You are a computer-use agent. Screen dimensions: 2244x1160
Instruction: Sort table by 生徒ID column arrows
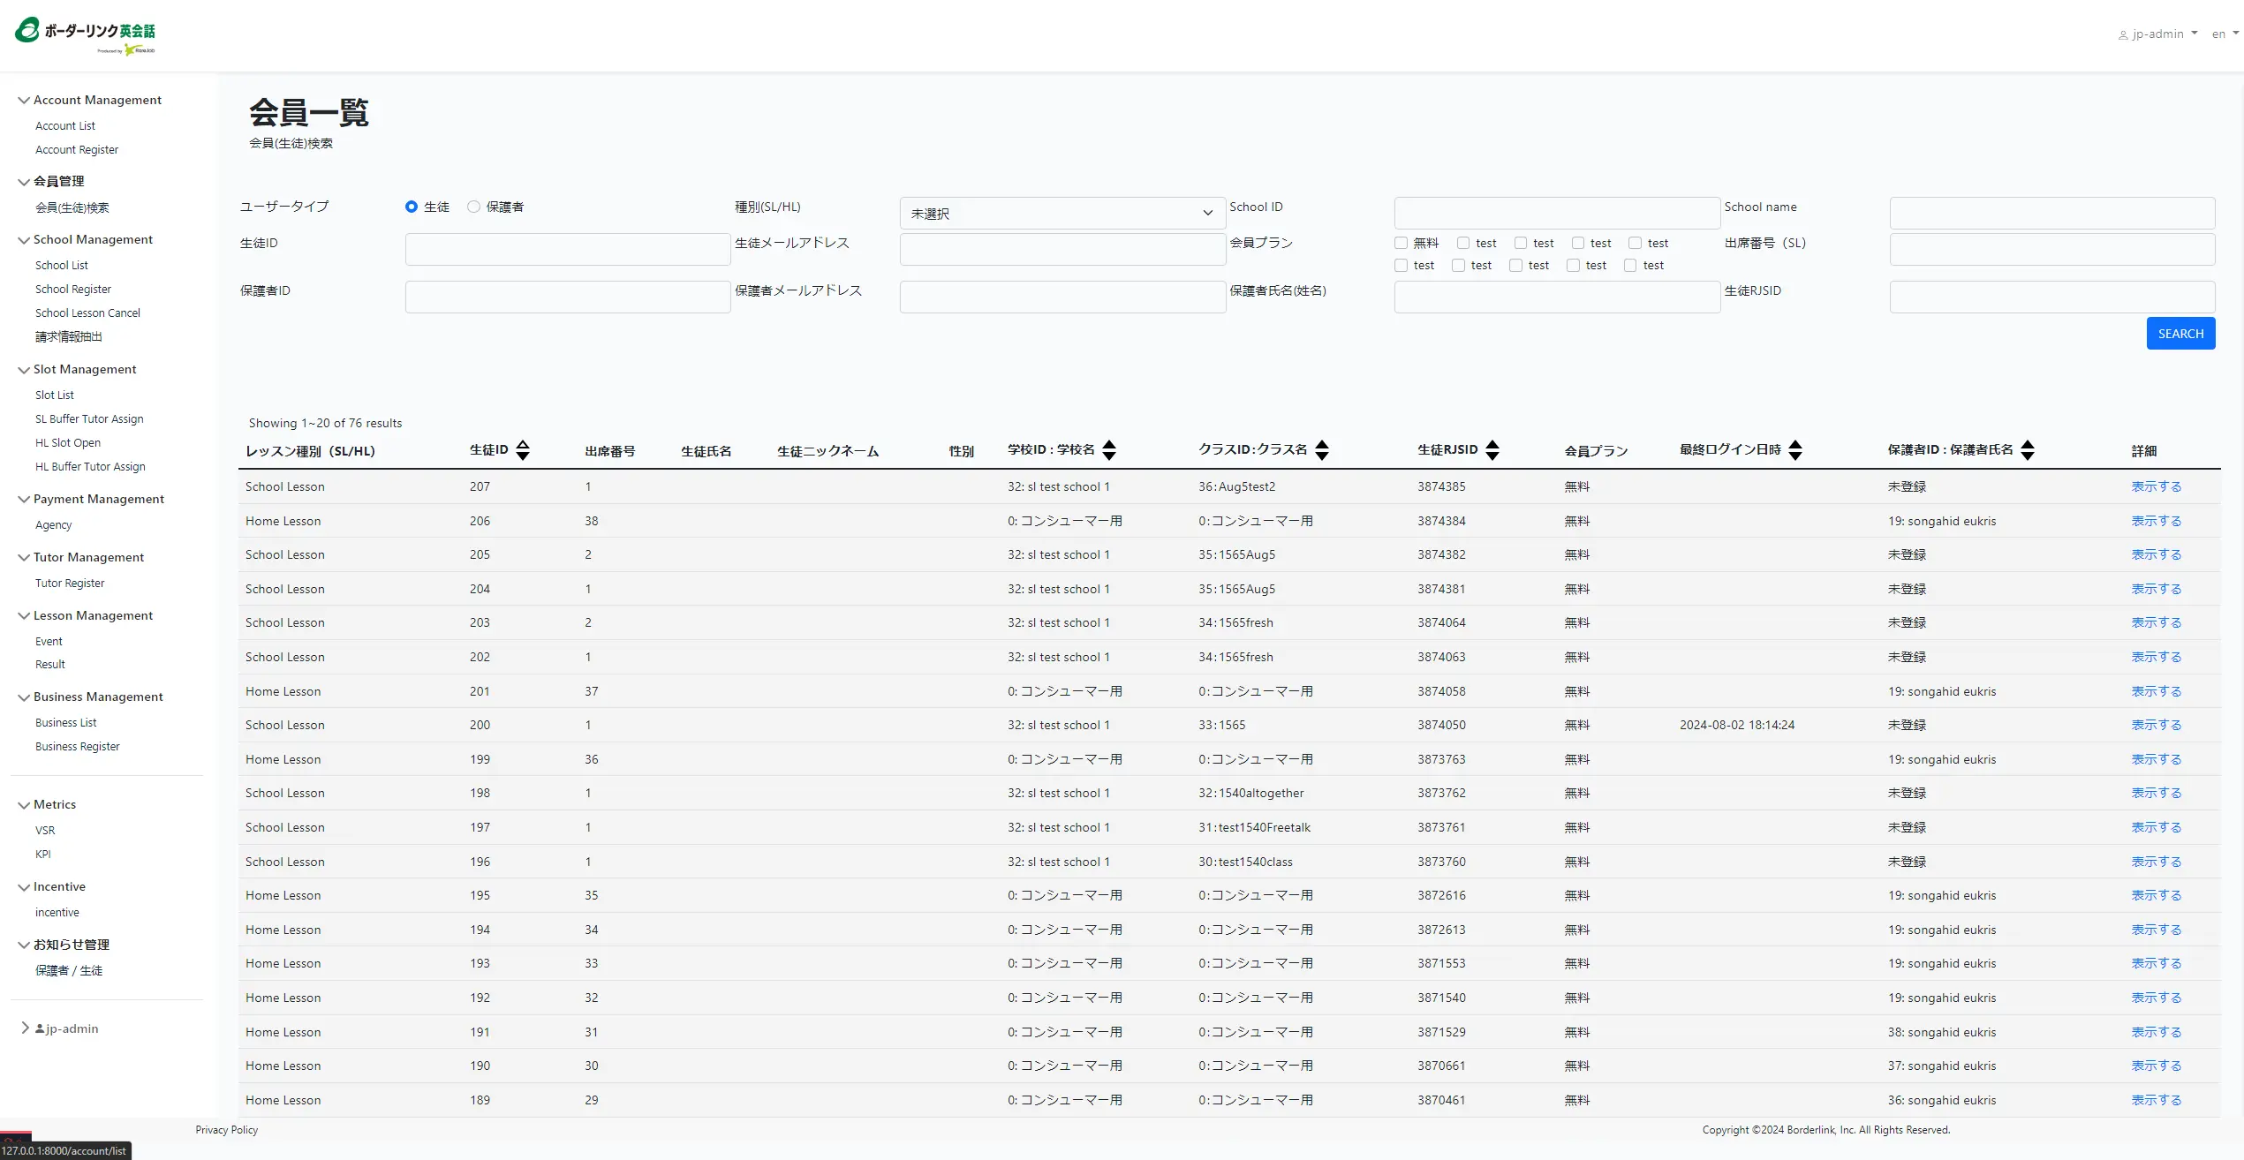click(x=523, y=450)
